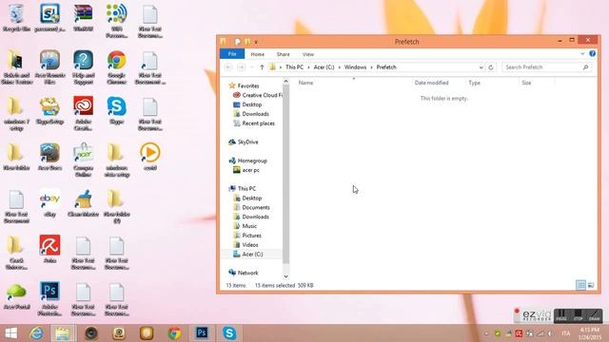Open Skype from the taskbar

(229, 333)
